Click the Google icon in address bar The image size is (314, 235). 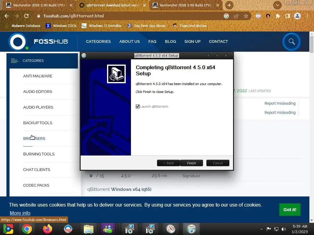(x=226, y=16)
